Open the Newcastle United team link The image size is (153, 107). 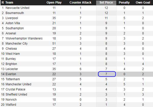pos(17,8)
